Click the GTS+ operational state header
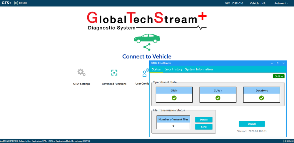Screen dimensions: 294x143 click(174, 91)
